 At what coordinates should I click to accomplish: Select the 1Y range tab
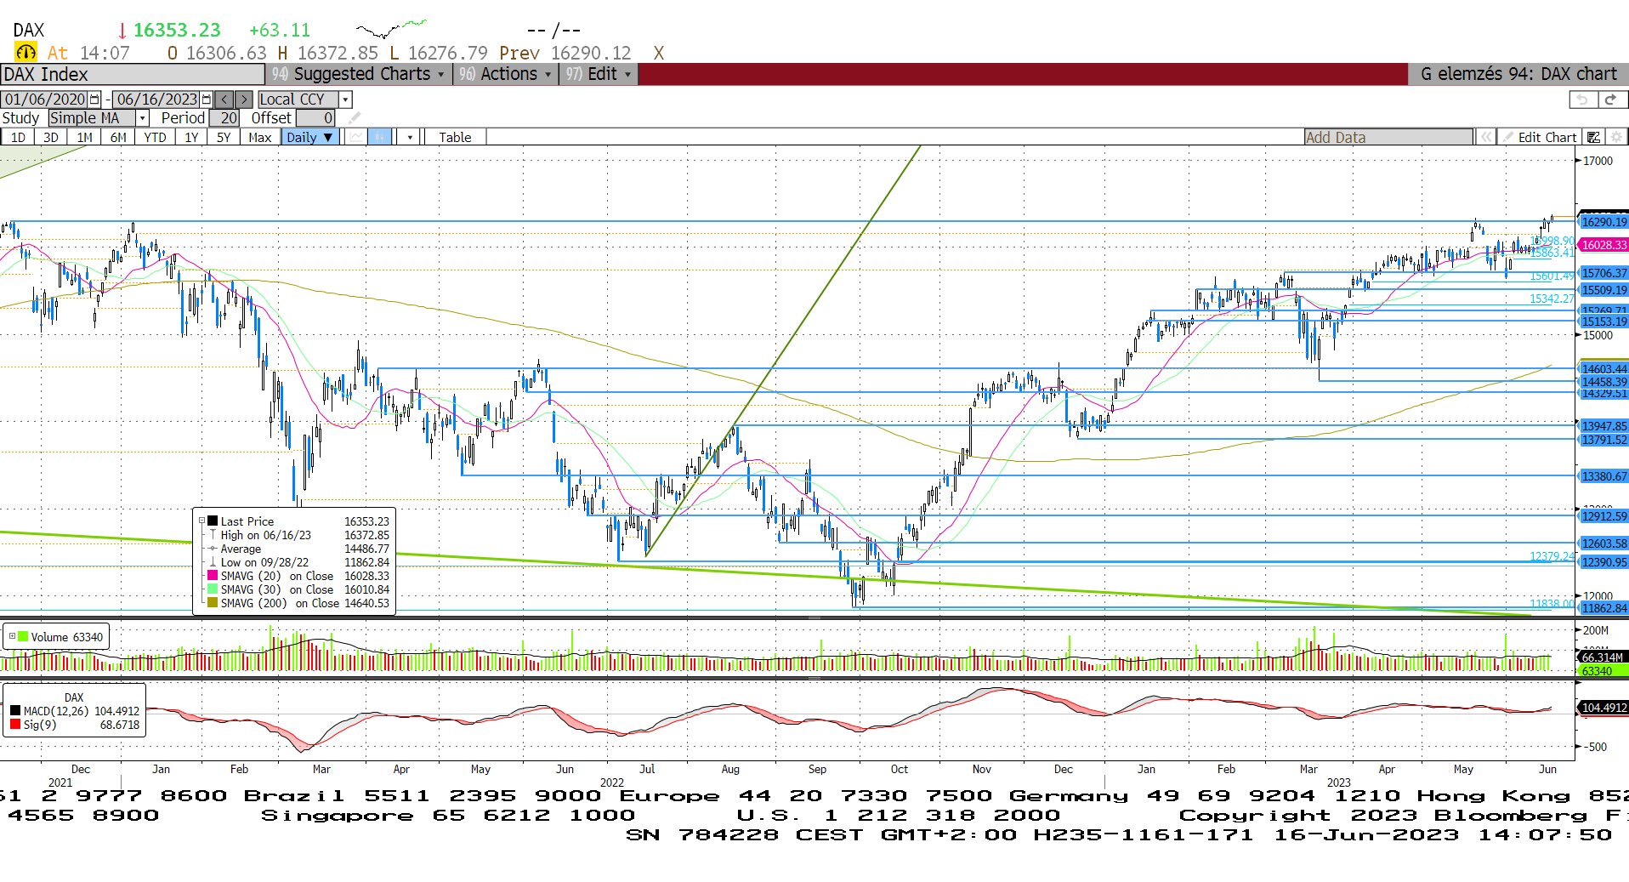(x=191, y=137)
